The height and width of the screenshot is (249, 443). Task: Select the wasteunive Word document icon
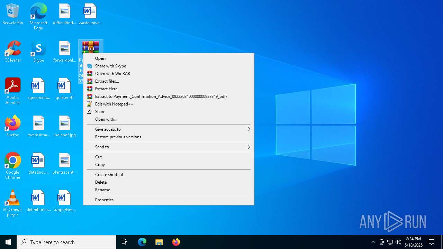coord(90,14)
